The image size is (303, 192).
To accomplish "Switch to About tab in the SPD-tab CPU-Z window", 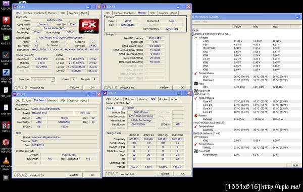I will coord(174,99).
